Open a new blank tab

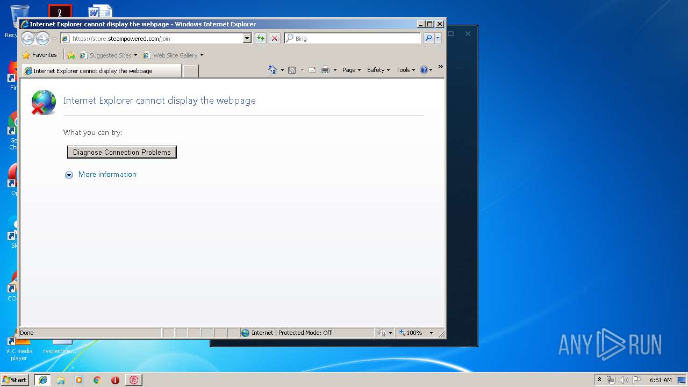[190, 71]
